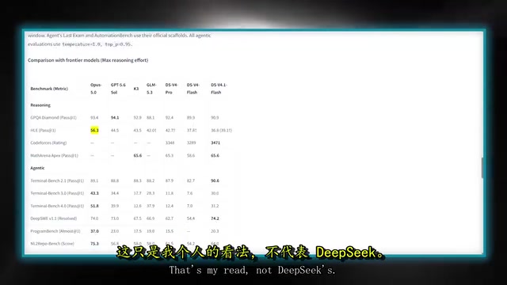Click the 'Agentic' section label
This screenshot has height=285, width=507.
37,168
